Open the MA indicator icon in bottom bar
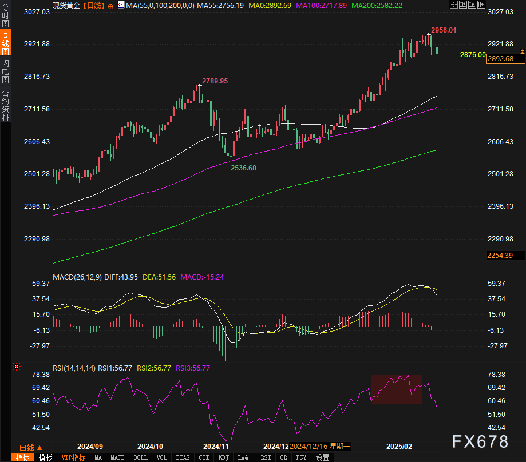The height and width of the screenshot is (462, 526). click(98, 457)
